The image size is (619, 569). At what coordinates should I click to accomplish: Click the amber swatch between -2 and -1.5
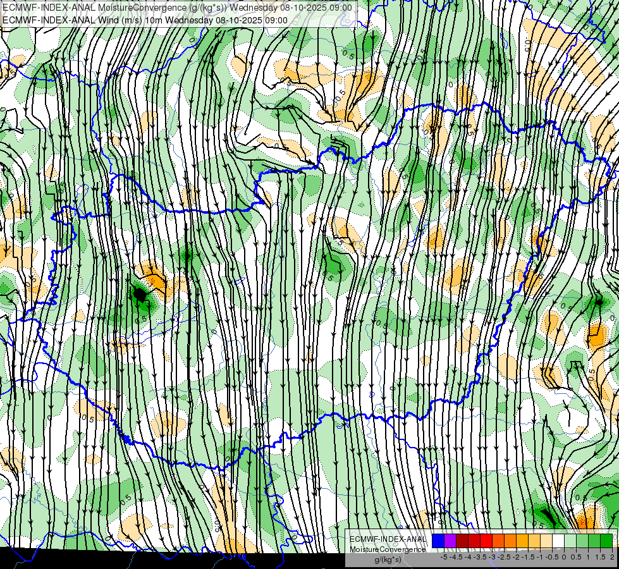click(x=522, y=541)
